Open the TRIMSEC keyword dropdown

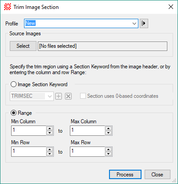pyautogui.click(x=50, y=96)
